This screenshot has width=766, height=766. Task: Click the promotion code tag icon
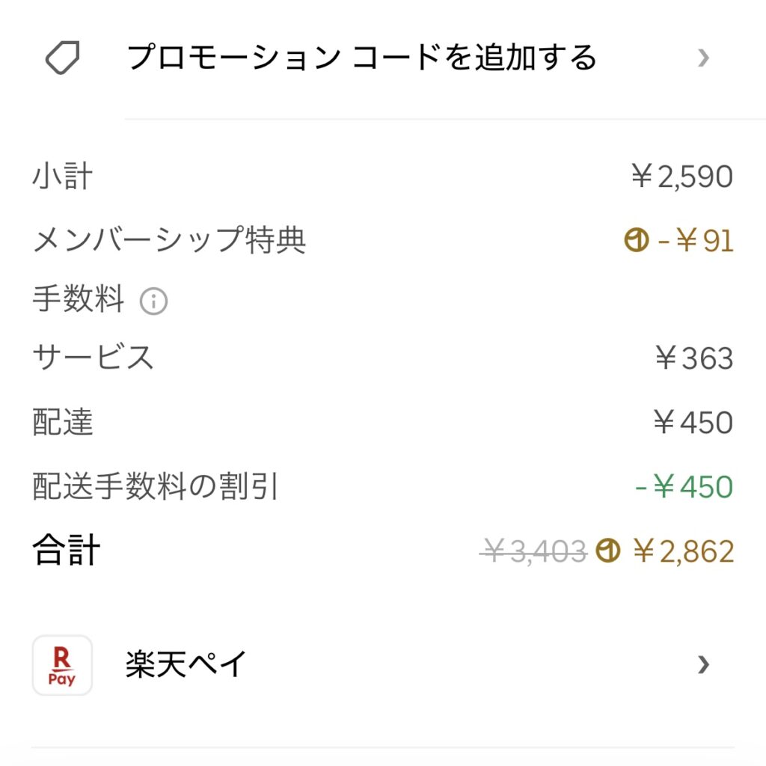pyautogui.click(x=63, y=58)
